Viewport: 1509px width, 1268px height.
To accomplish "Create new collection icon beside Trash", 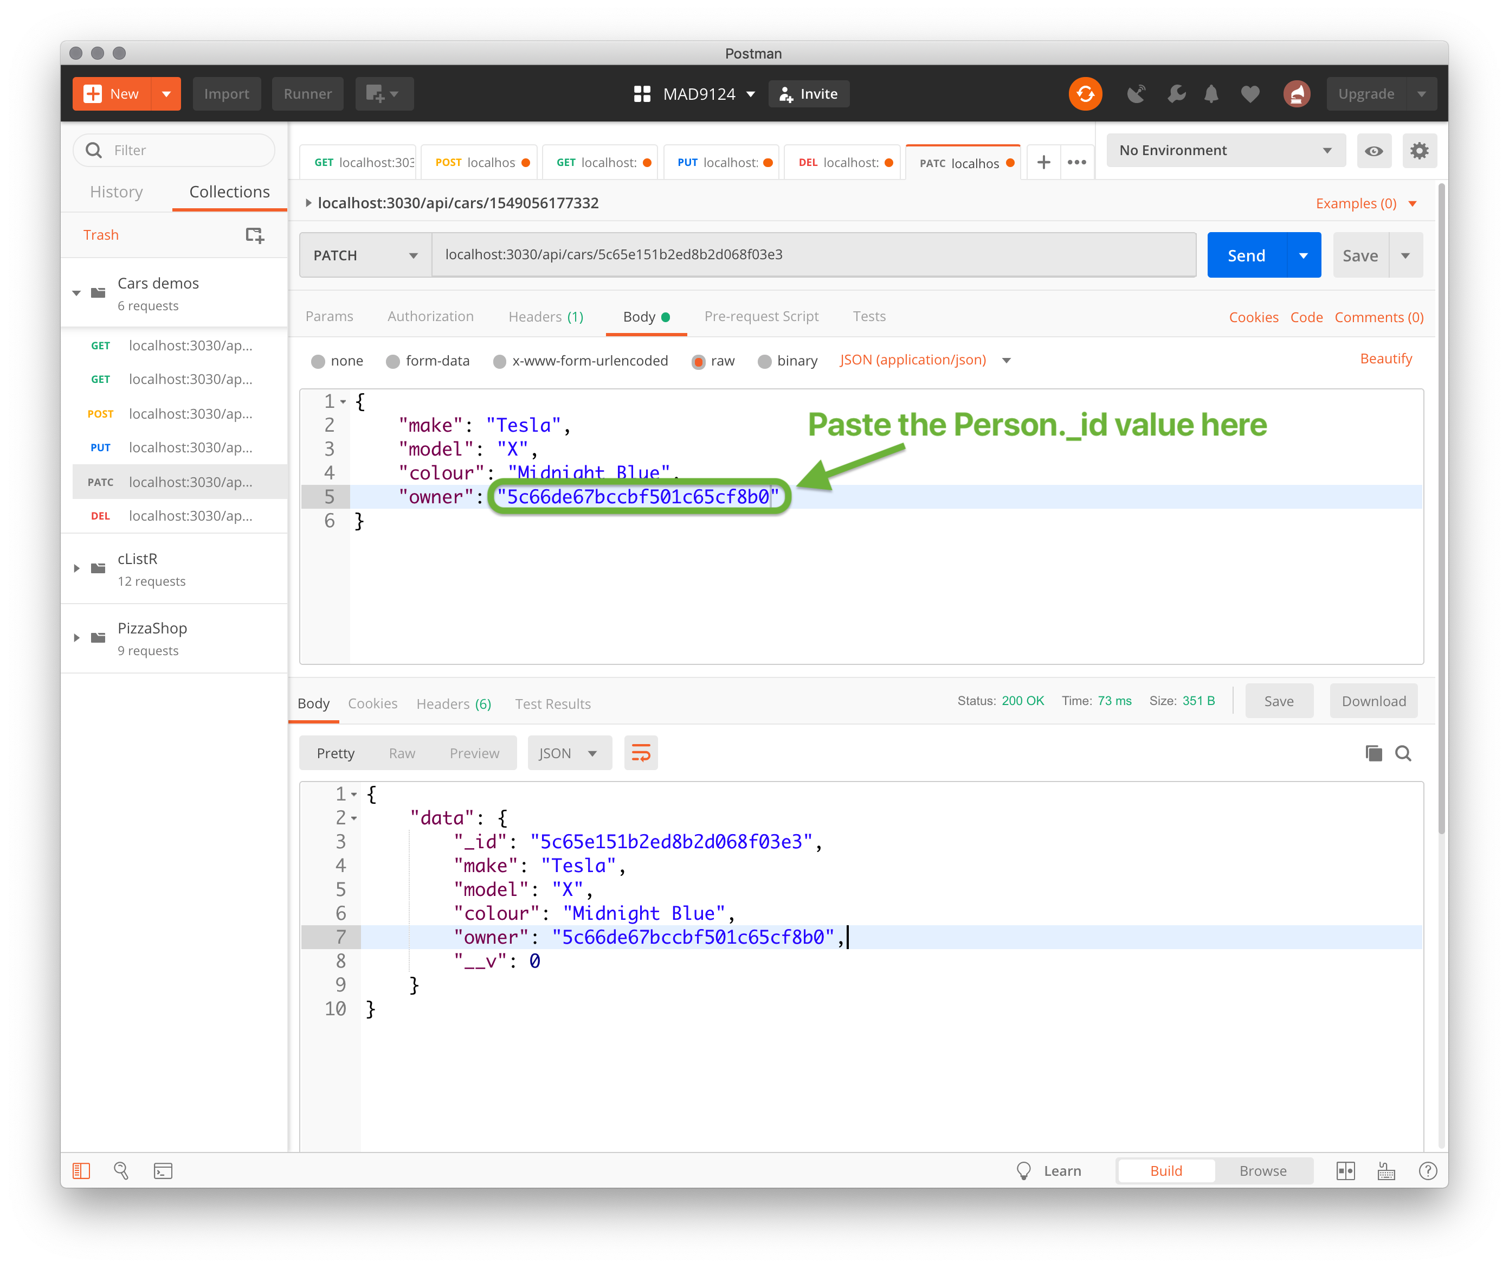I will tap(254, 235).
